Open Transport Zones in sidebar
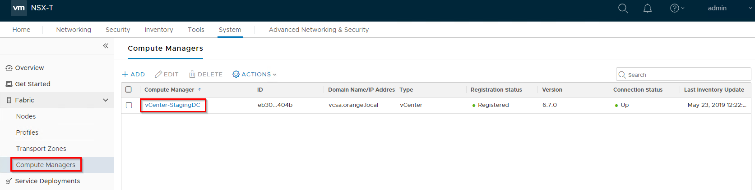This screenshot has height=190, width=755. 41,149
